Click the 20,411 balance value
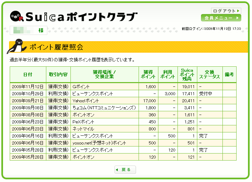252x182 pixels. [188, 101]
